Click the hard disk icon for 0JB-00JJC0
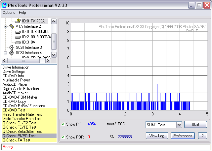212x151 pixels. point(18,32)
